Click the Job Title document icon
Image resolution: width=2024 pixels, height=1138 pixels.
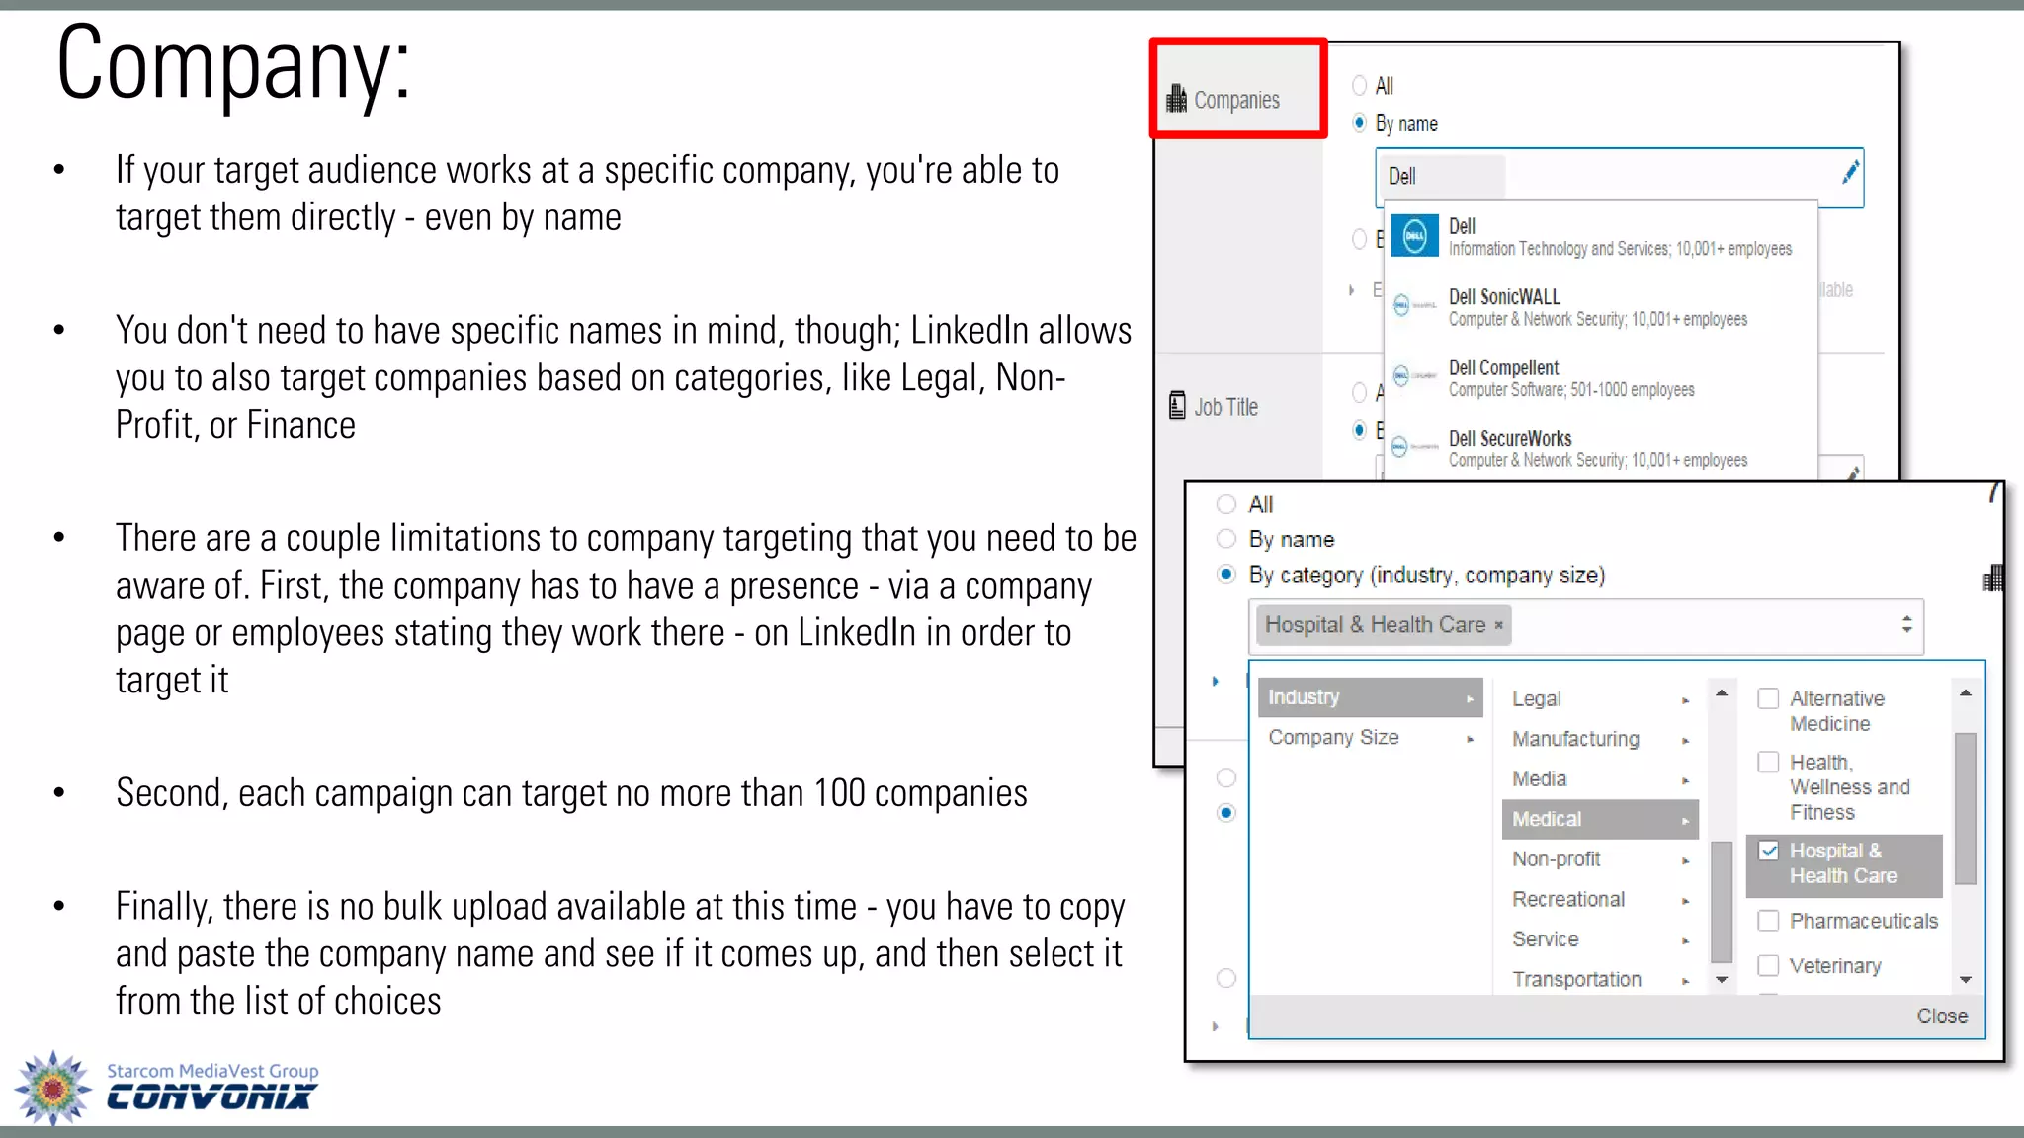click(1177, 406)
